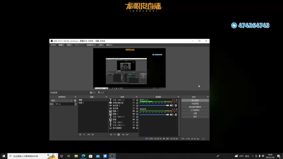
Task: Open transition properties gear icon
Action: point(75,101)
